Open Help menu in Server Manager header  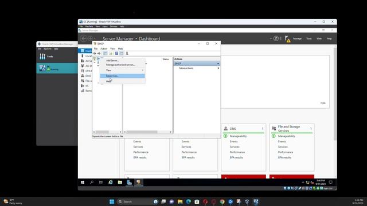click(329, 38)
